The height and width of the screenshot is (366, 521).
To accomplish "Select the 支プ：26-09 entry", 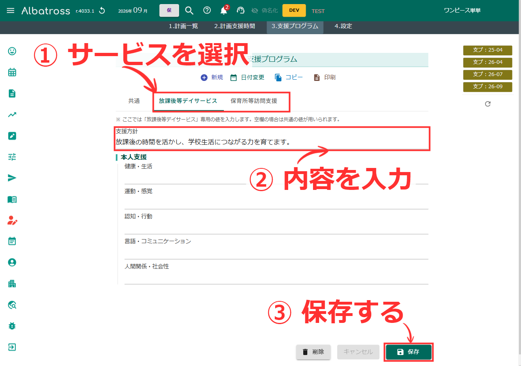I will tap(488, 87).
